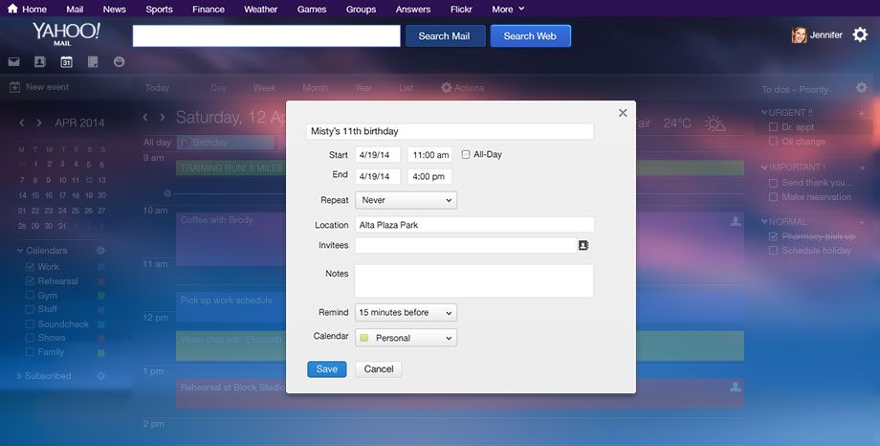Image resolution: width=880 pixels, height=446 pixels.
Task: Enable the Gym calendar checkbox
Action: [31, 295]
